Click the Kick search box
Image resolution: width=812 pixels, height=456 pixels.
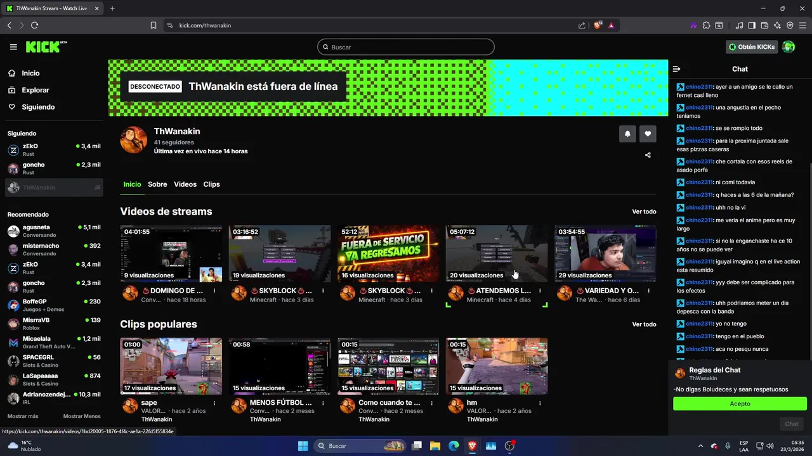[x=405, y=47]
